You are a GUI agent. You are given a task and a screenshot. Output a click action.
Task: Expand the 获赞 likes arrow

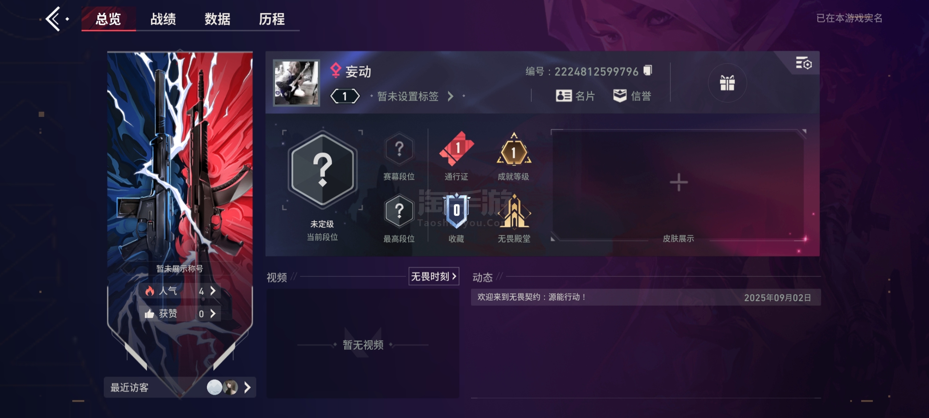[x=213, y=313]
